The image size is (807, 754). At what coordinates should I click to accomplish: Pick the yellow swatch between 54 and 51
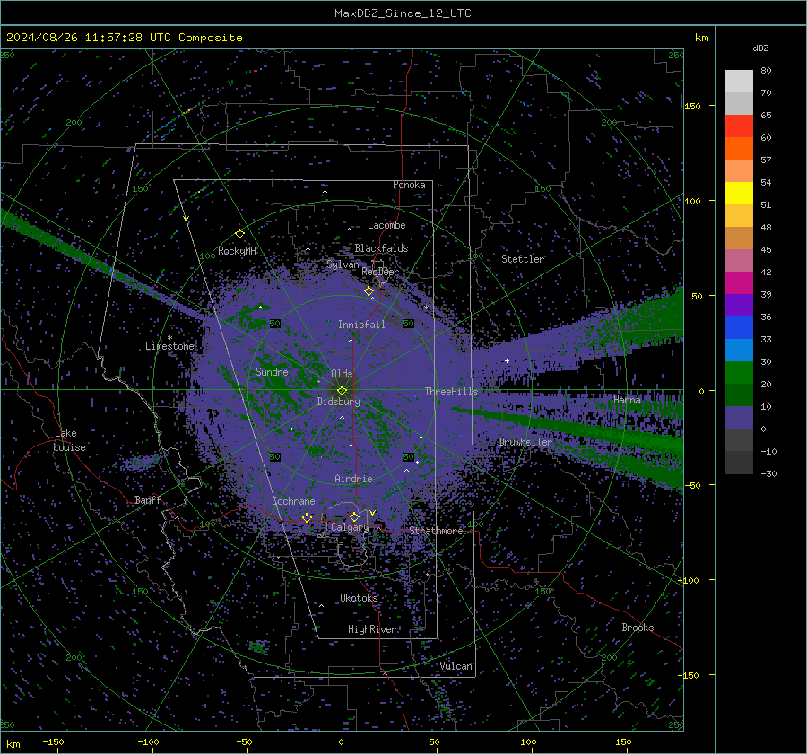click(739, 194)
